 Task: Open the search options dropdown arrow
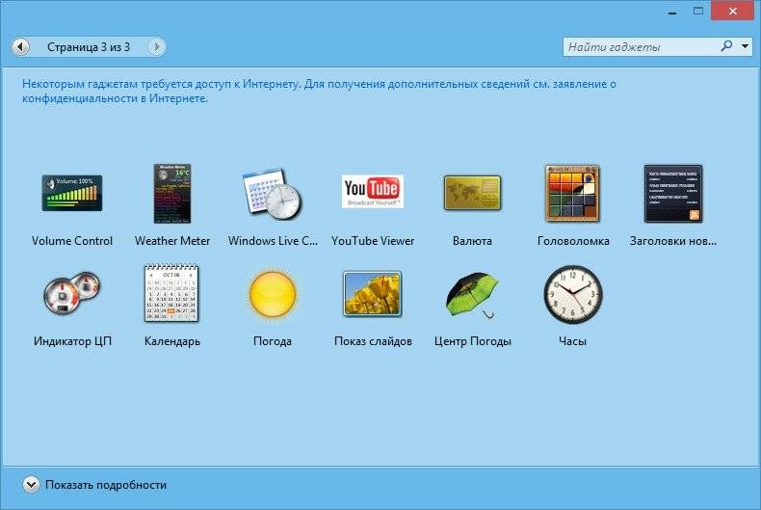745,46
